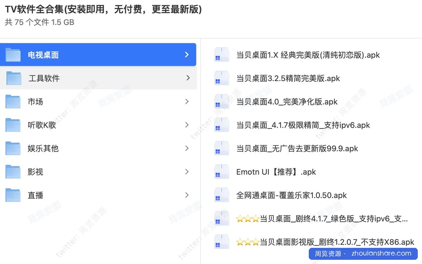Image resolution: width=422 pixels, height=264 pixels.
Task: Click the 影视 folder icon
Action: coord(13,172)
